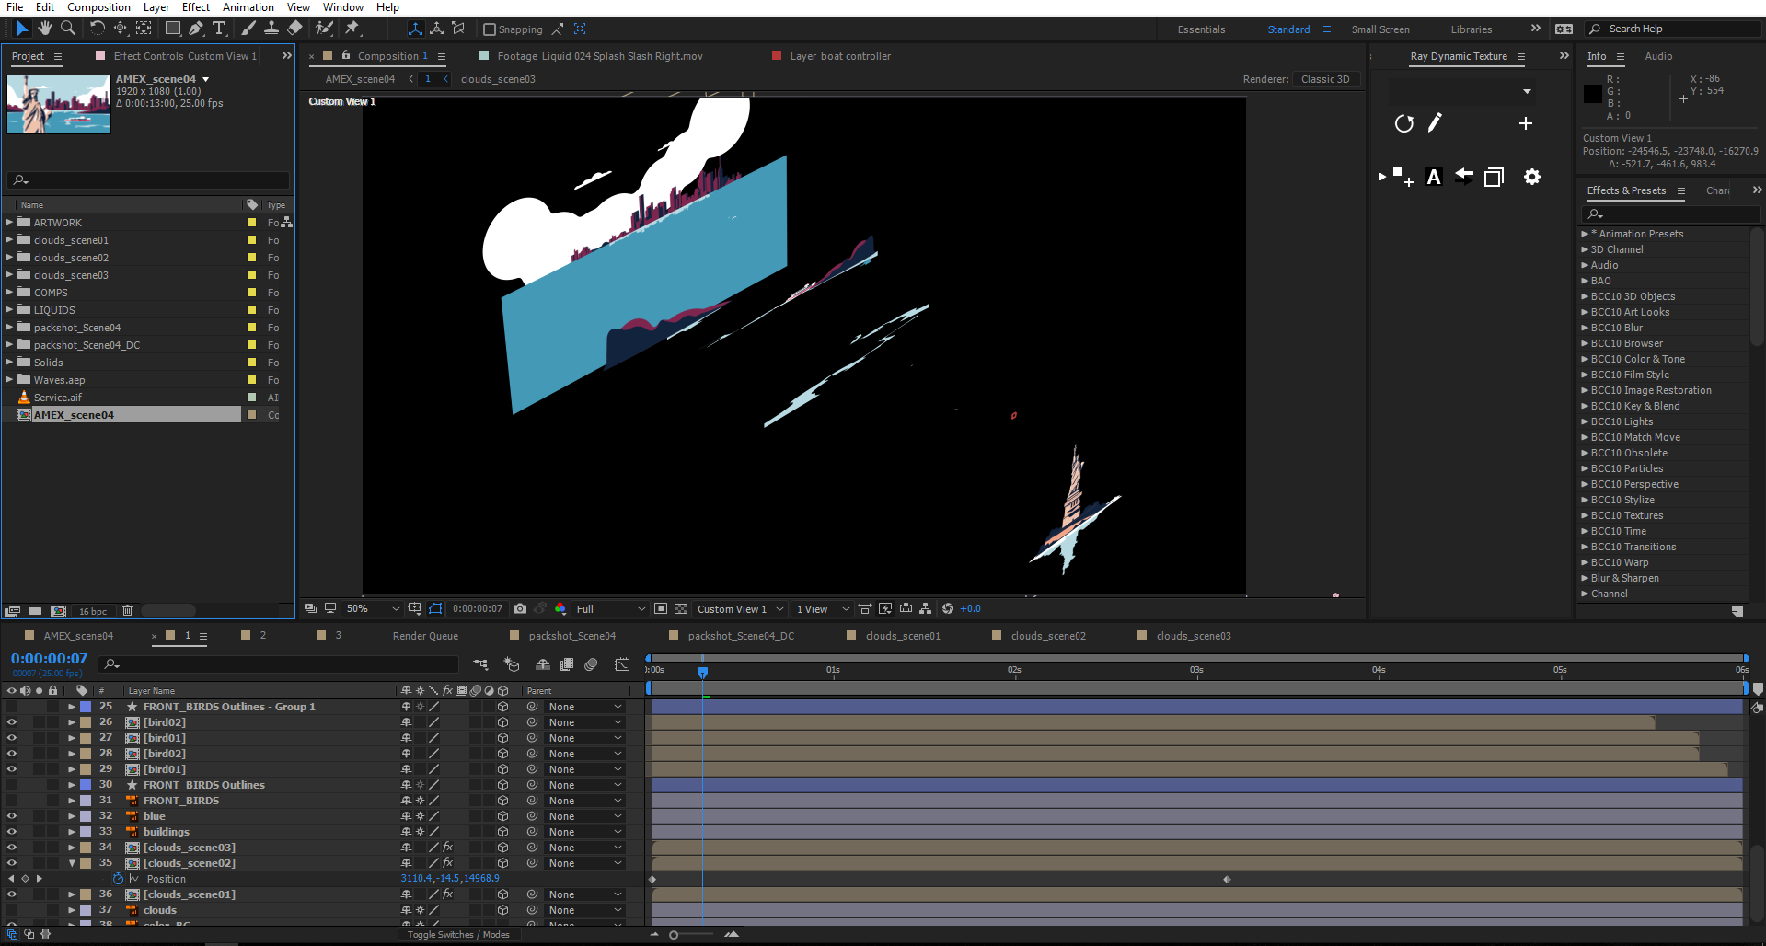1766x946 pixels.
Task: Collapse the [clouds_scene02] layer 35
Action: [72, 863]
